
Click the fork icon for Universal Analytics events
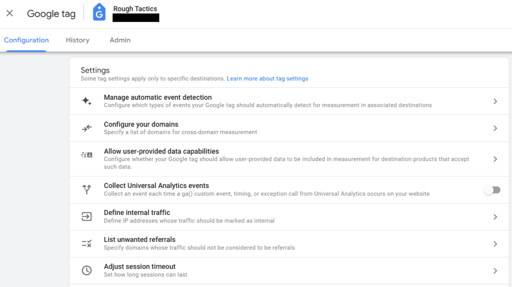tap(86, 189)
